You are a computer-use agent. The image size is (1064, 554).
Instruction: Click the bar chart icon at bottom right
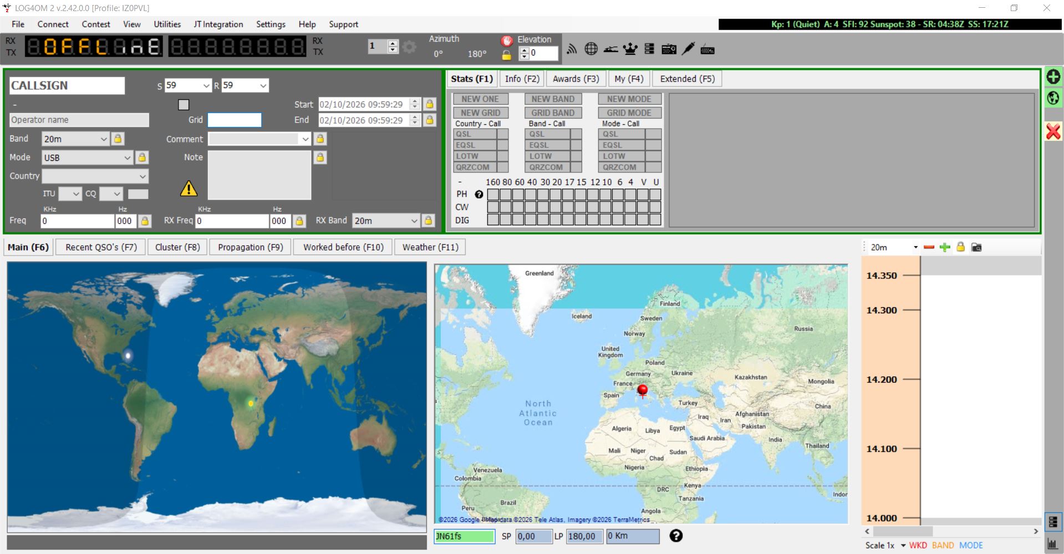click(x=1052, y=544)
